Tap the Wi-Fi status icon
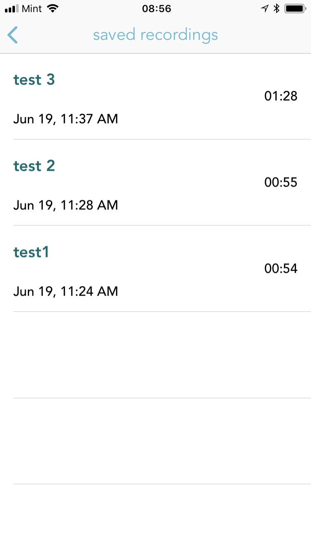 pos(53,9)
